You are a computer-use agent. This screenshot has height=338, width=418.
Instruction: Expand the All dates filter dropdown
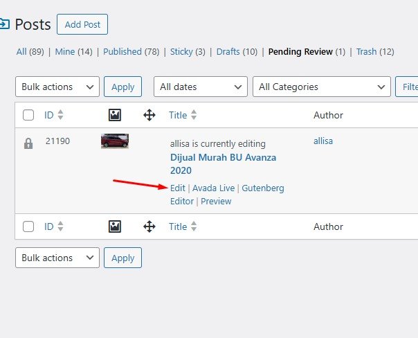(x=200, y=87)
